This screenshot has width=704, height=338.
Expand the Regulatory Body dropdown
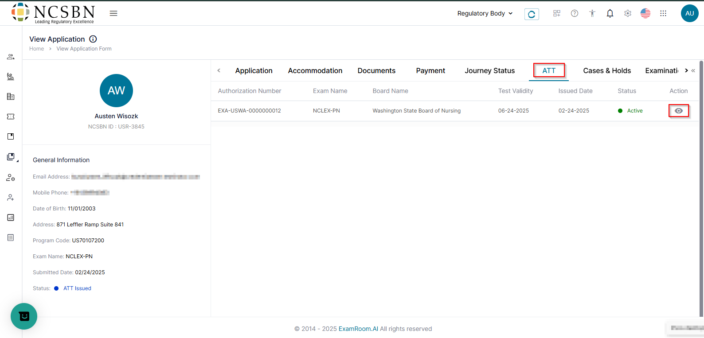pyautogui.click(x=485, y=13)
